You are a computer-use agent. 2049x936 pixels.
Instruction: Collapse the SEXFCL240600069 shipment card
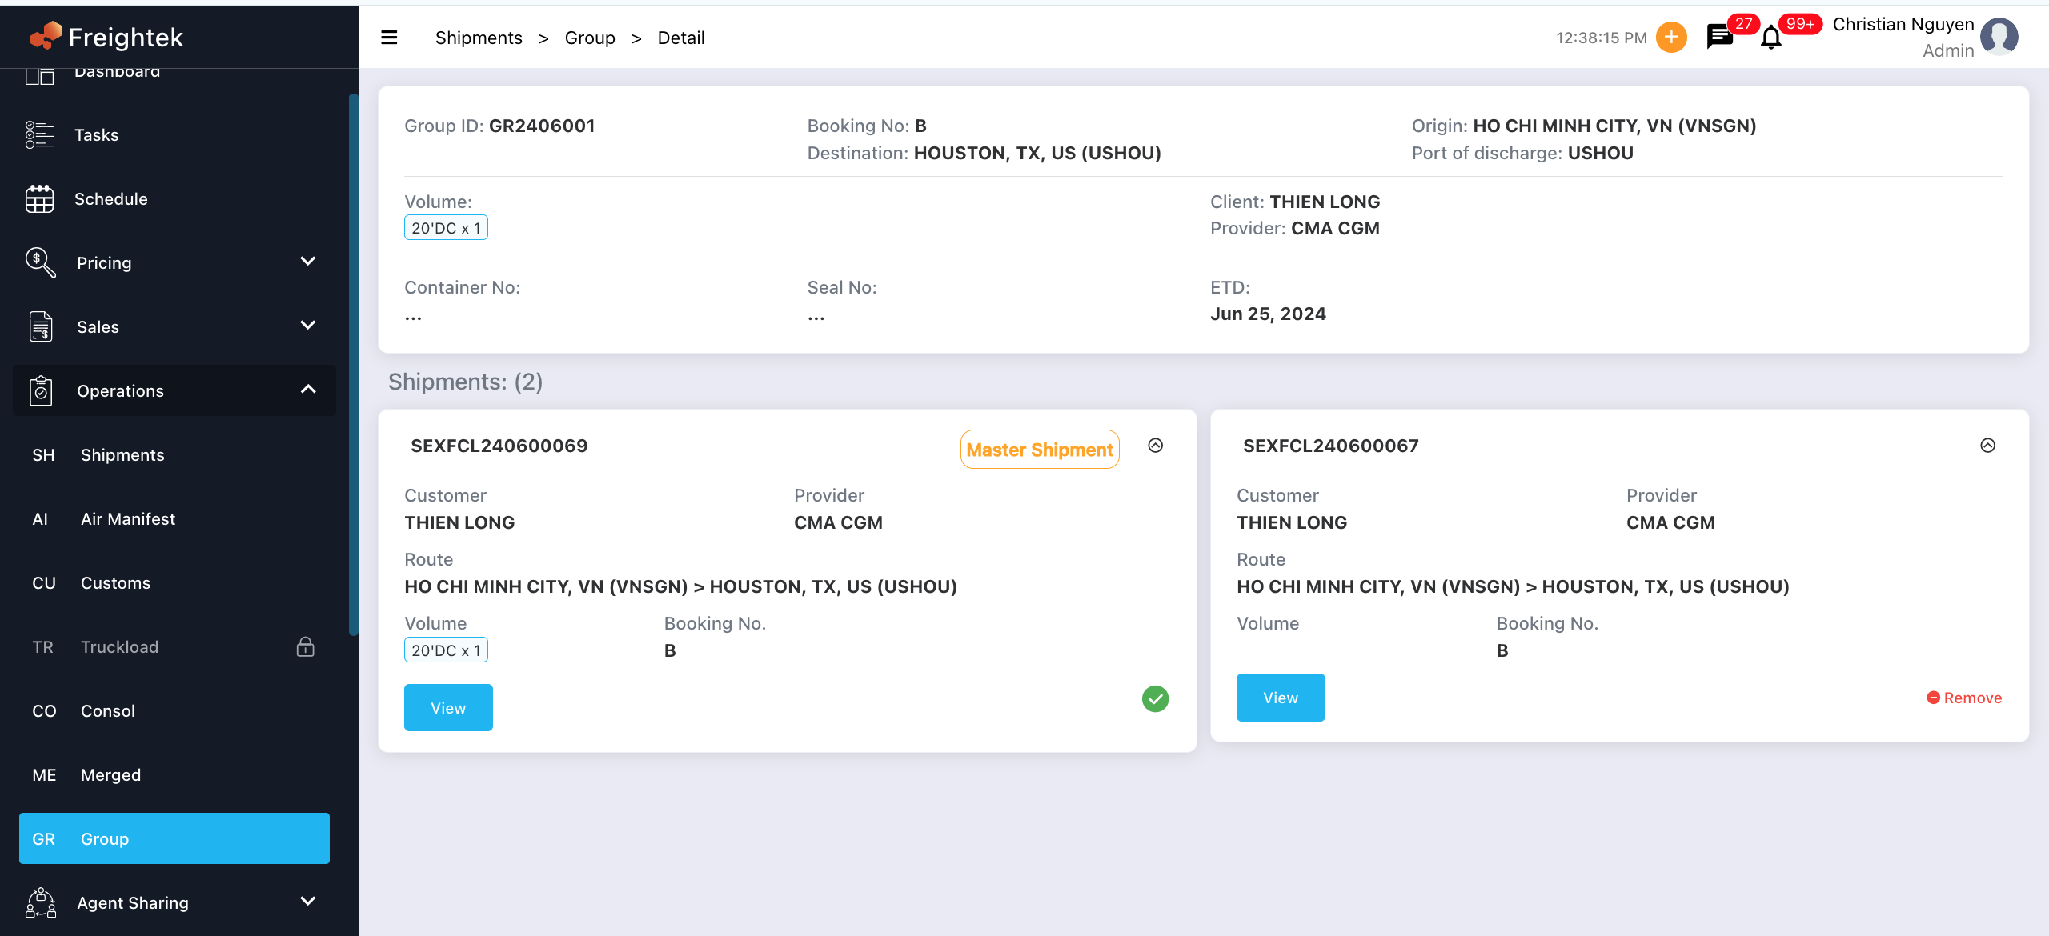1155,446
